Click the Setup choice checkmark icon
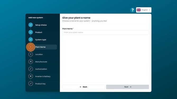The width and height of the screenshot is (177, 99). (31, 25)
